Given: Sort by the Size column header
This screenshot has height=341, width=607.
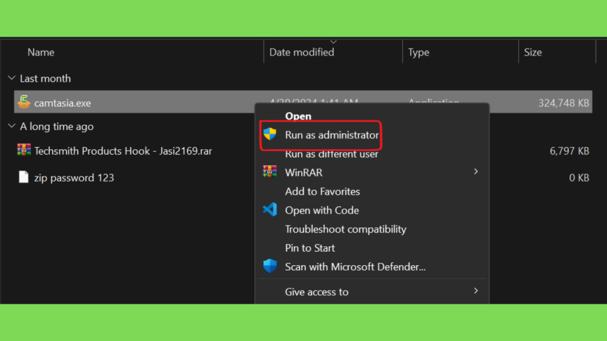Looking at the screenshot, I should point(533,52).
